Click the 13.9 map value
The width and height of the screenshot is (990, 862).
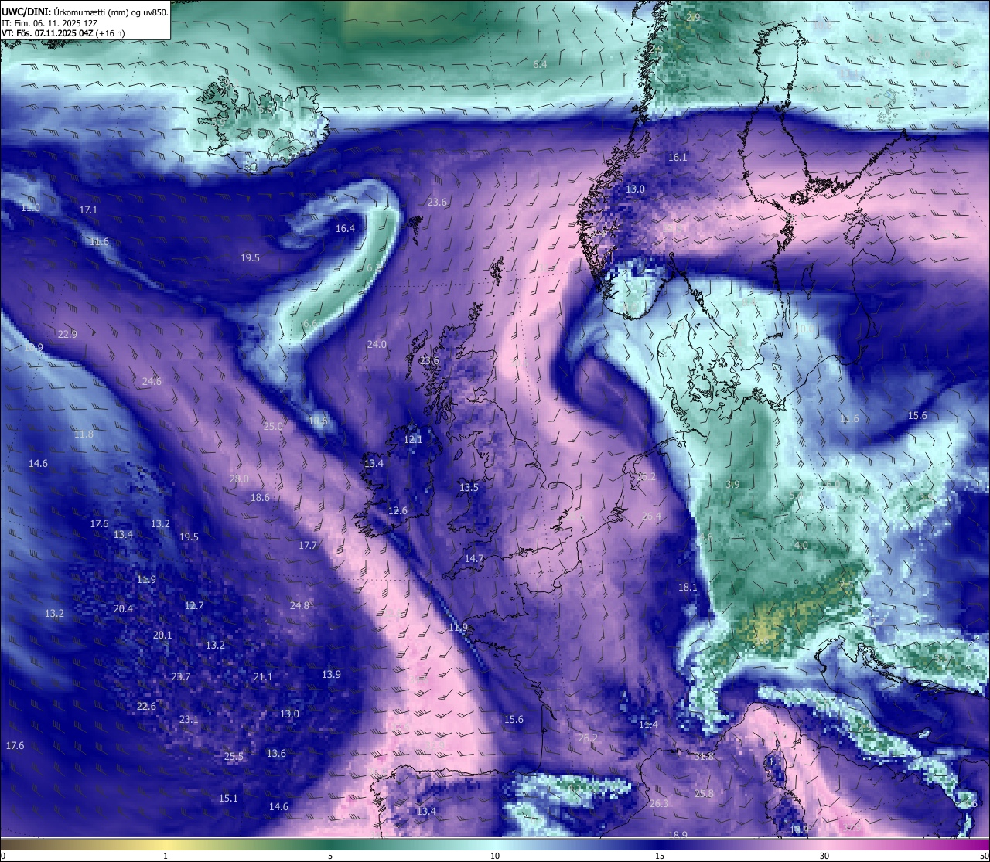click(x=331, y=674)
